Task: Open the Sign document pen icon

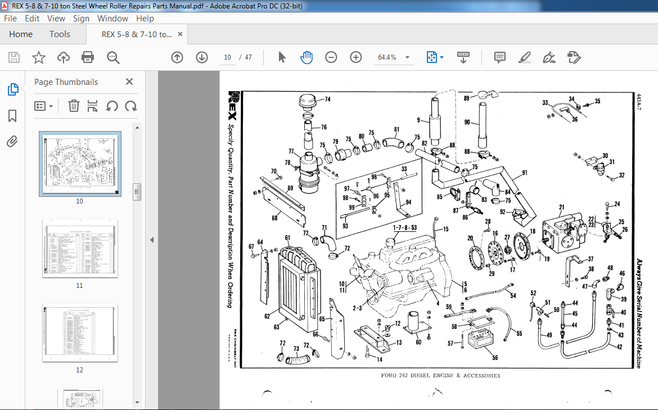Action: (549, 57)
